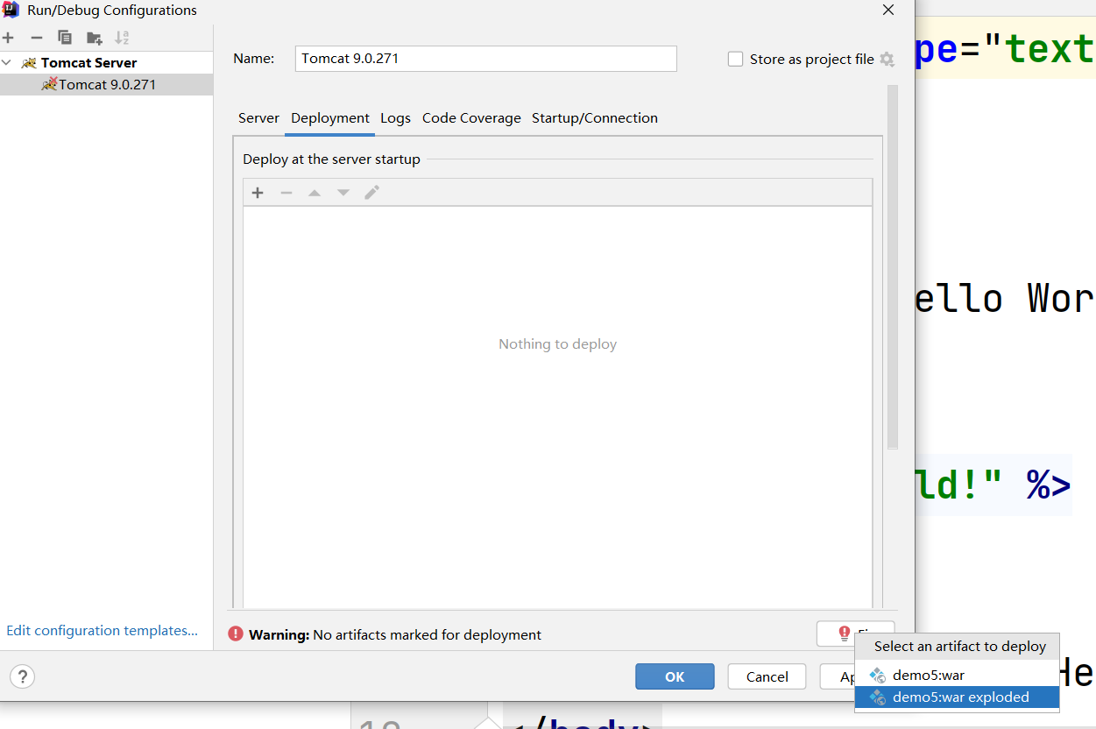1096x729 pixels.
Task: Add a new configuration with the plus icon
Action: [9, 38]
